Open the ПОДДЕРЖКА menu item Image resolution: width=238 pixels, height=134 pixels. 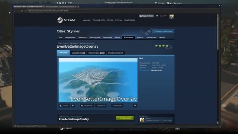click(129, 20)
